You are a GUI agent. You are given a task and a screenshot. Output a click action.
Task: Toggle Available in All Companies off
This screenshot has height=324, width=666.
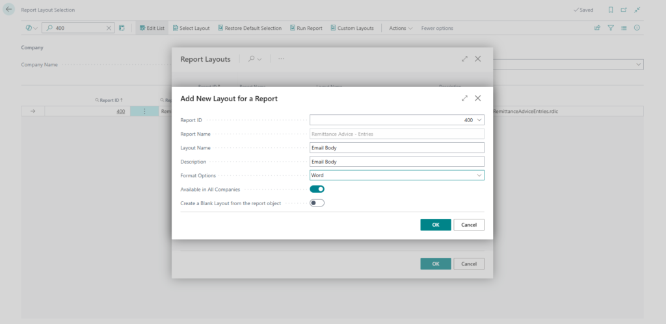pyautogui.click(x=317, y=189)
